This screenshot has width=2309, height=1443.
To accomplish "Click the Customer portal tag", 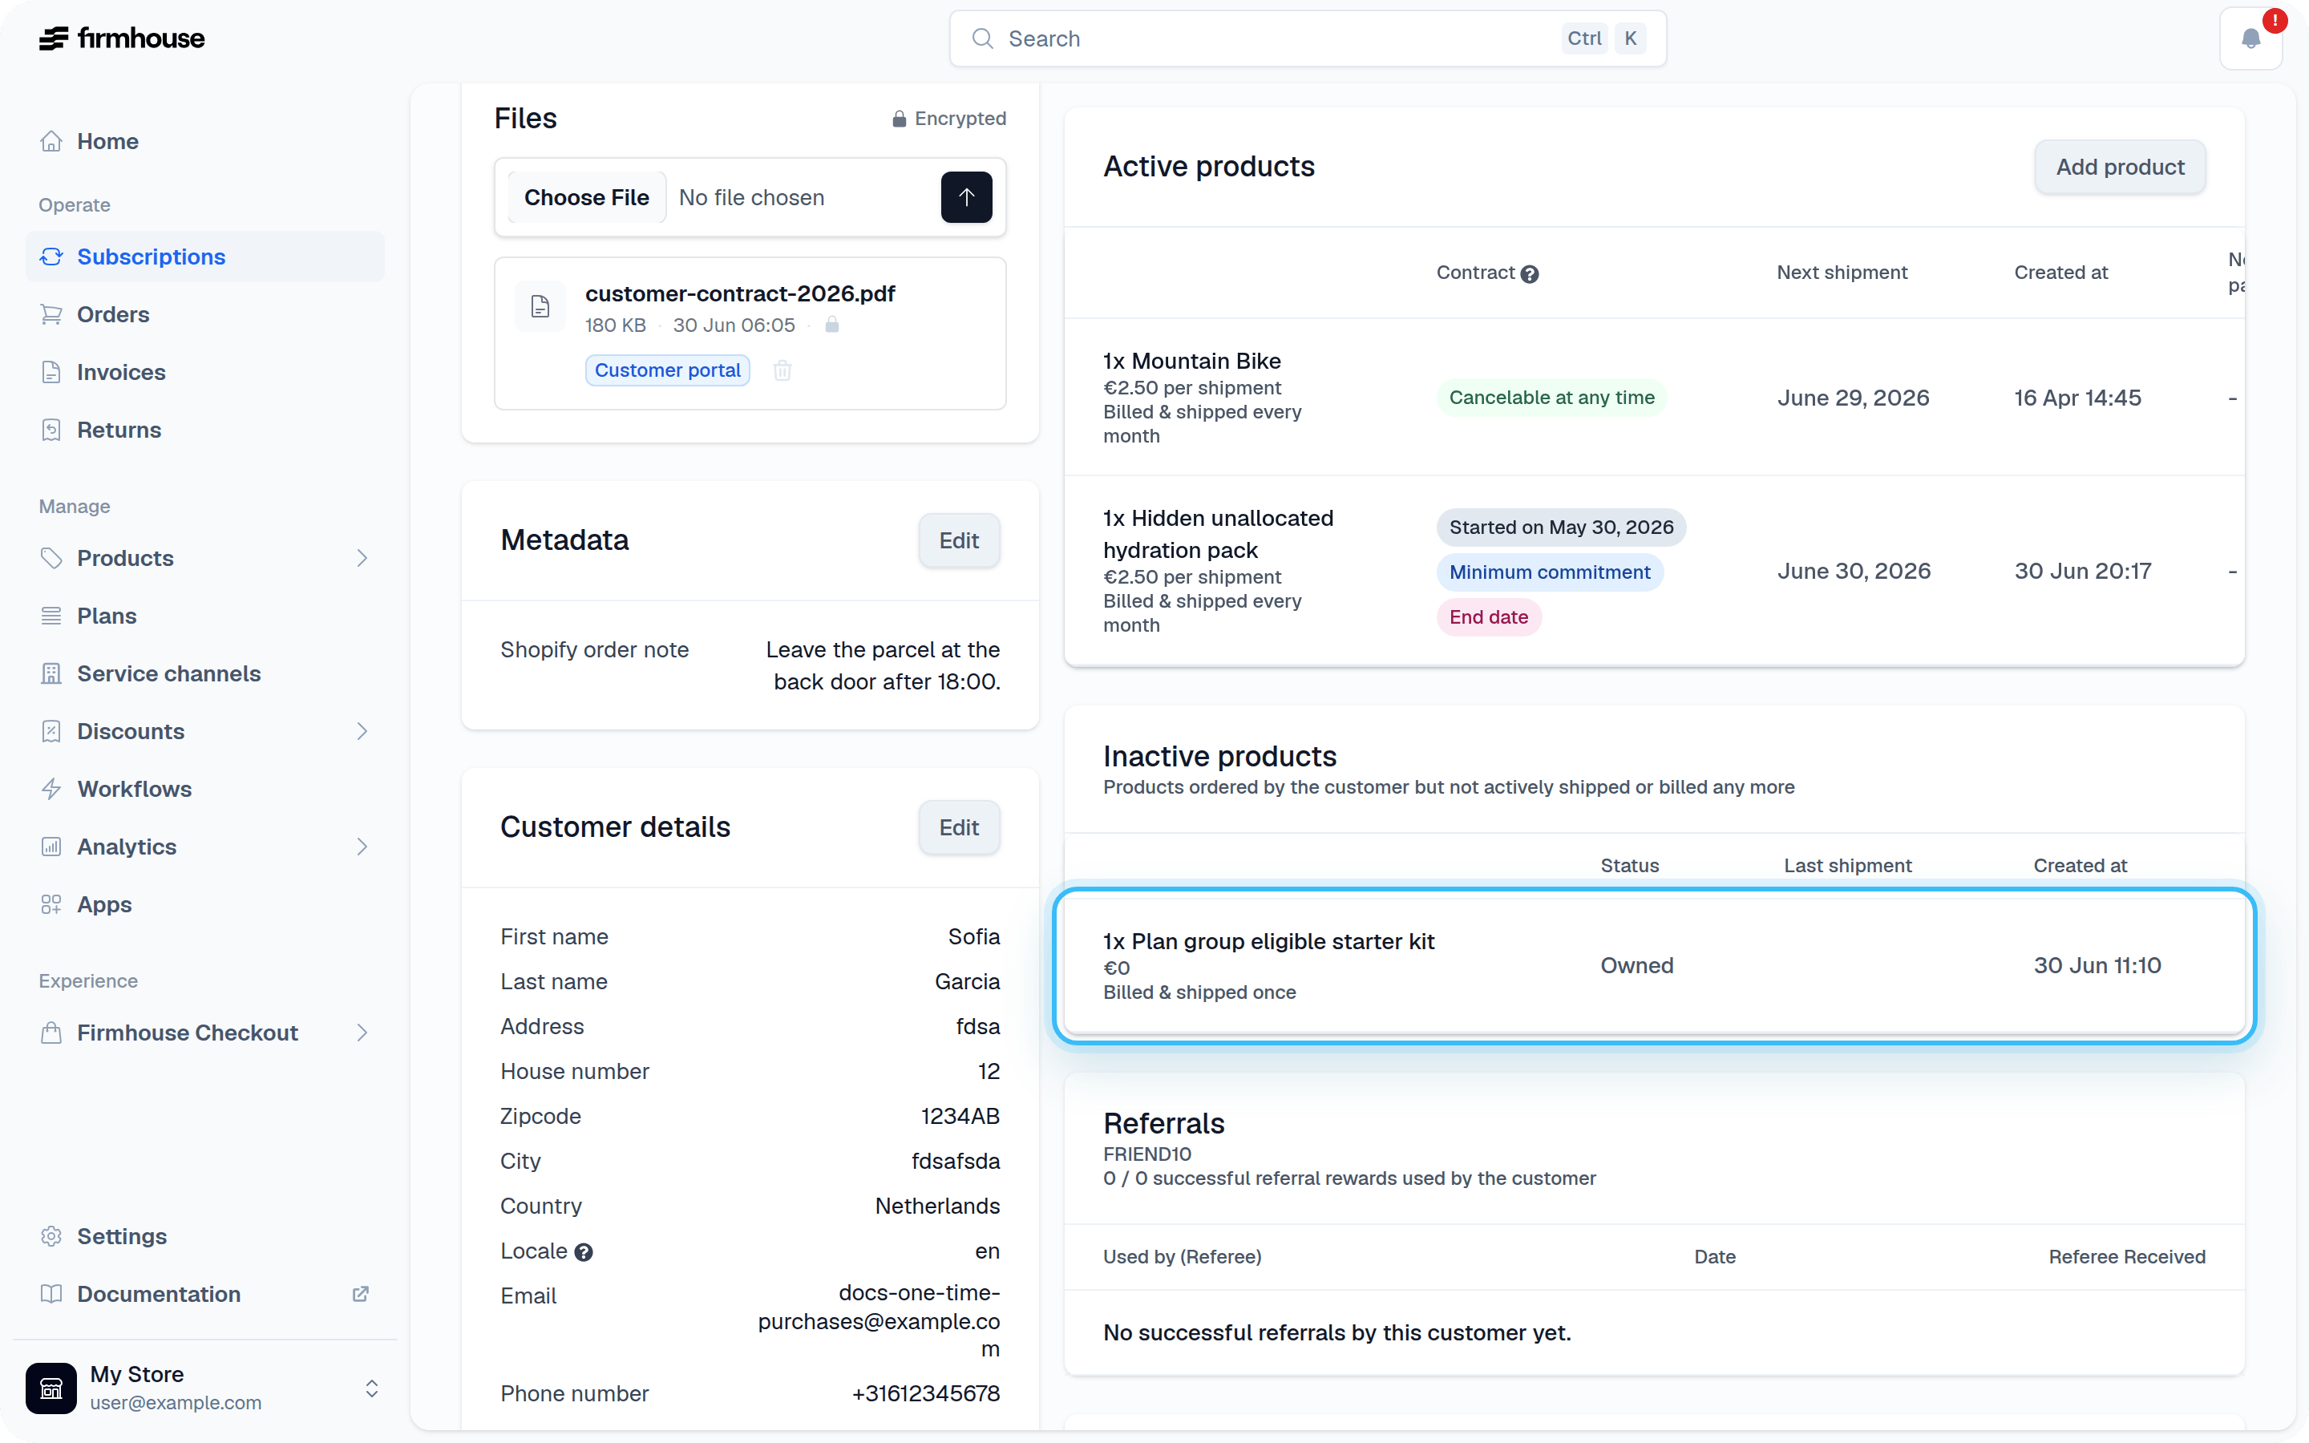I will click(x=668, y=370).
